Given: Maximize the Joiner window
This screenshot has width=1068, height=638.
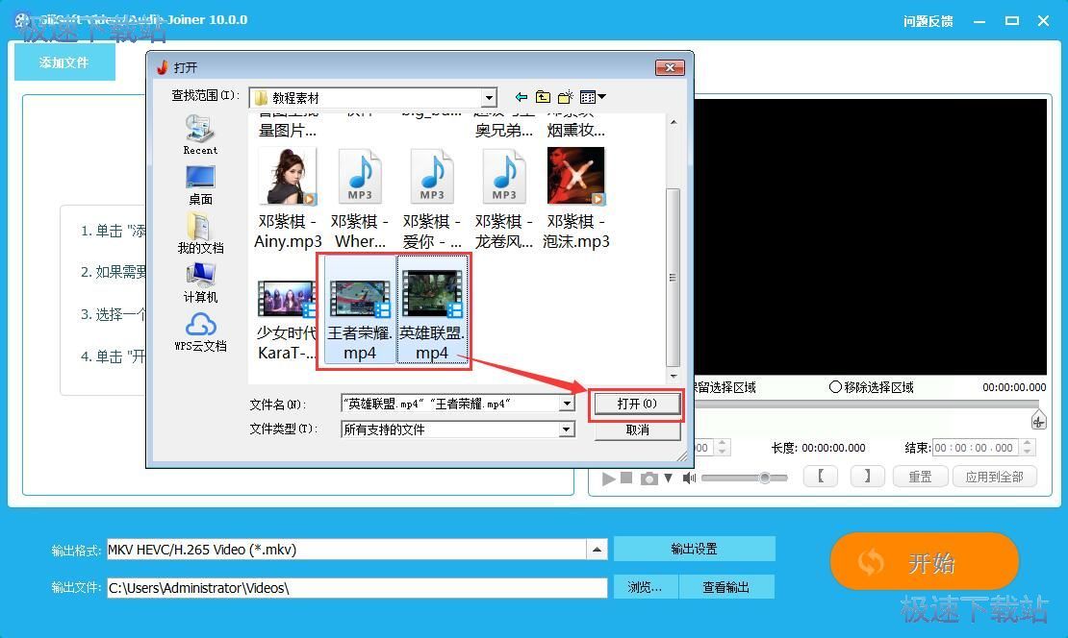Looking at the screenshot, I should tap(1012, 21).
